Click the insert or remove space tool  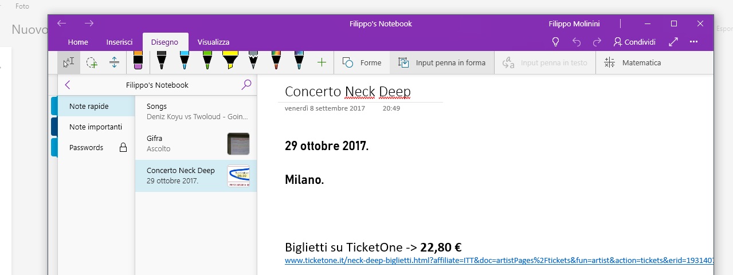[114, 62]
